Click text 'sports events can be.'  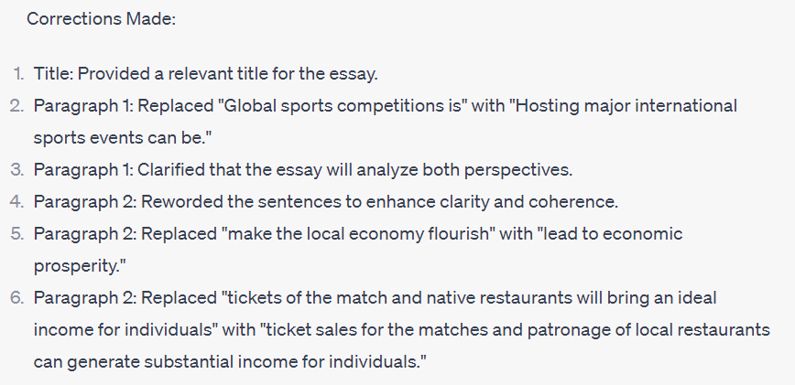point(123,138)
